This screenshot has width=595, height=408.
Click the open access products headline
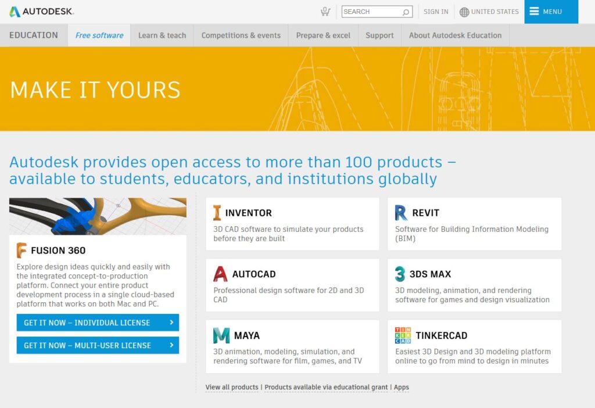pyautogui.click(x=232, y=170)
